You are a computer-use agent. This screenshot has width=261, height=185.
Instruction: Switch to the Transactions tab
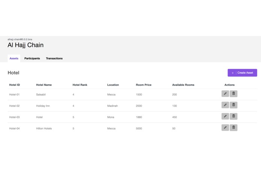click(54, 58)
